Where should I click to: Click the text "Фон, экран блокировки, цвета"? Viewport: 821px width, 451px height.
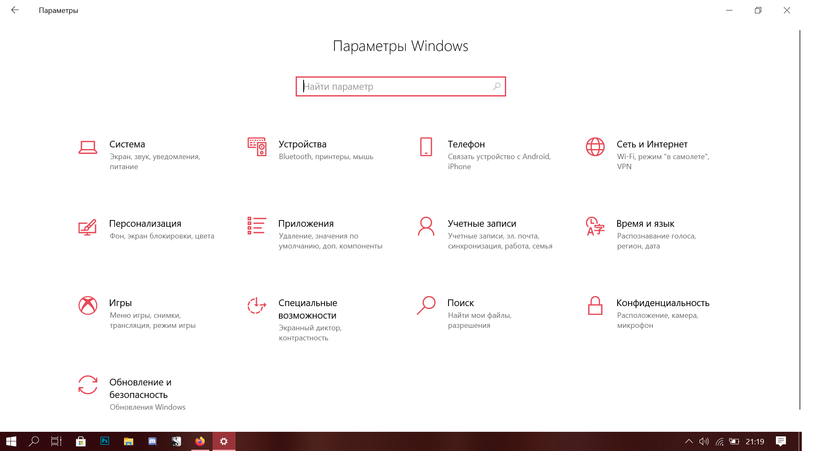(x=162, y=236)
